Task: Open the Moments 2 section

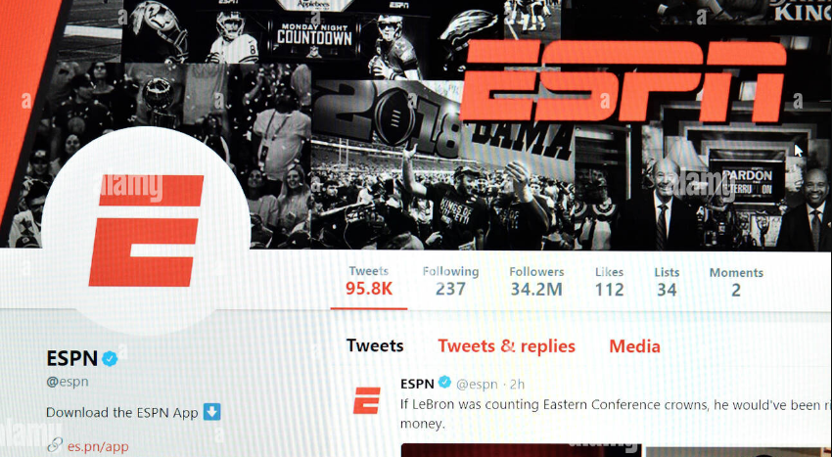Action: [x=736, y=282]
